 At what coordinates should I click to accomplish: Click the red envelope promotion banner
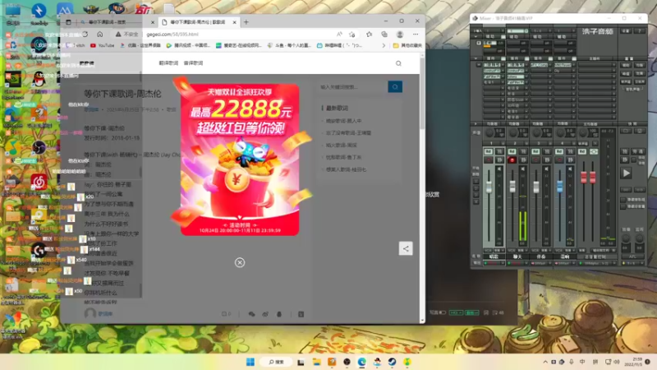coord(240,160)
